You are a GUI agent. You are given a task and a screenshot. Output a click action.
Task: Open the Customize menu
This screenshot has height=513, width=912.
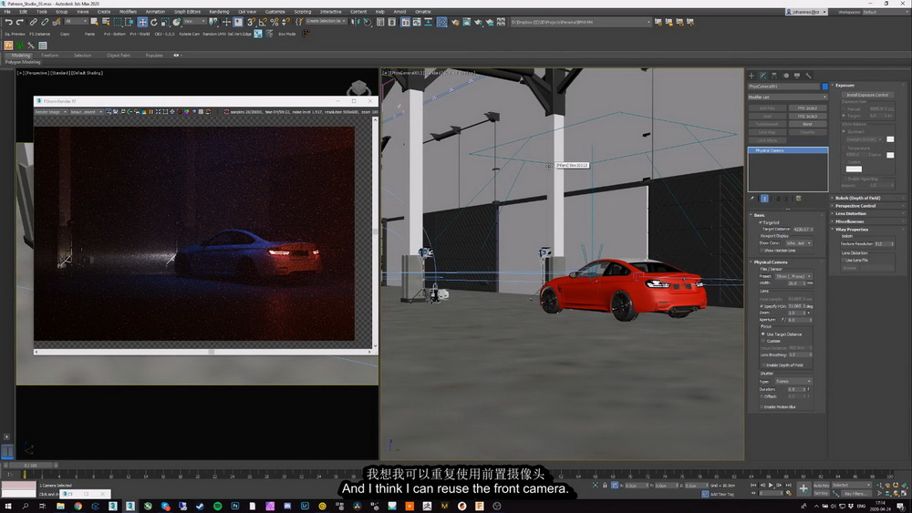[x=275, y=12]
